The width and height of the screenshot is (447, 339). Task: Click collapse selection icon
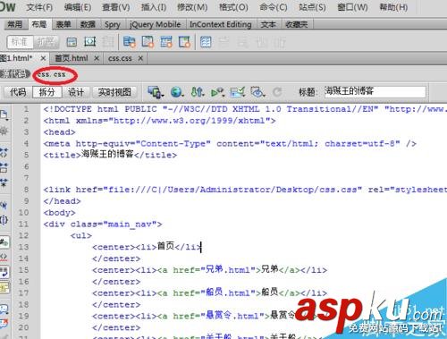tap(4, 167)
